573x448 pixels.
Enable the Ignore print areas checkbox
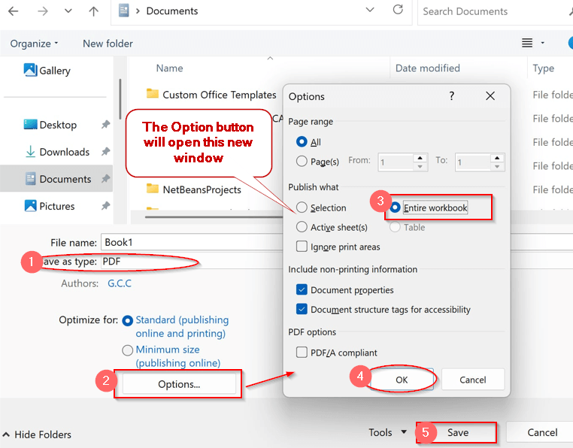click(302, 247)
